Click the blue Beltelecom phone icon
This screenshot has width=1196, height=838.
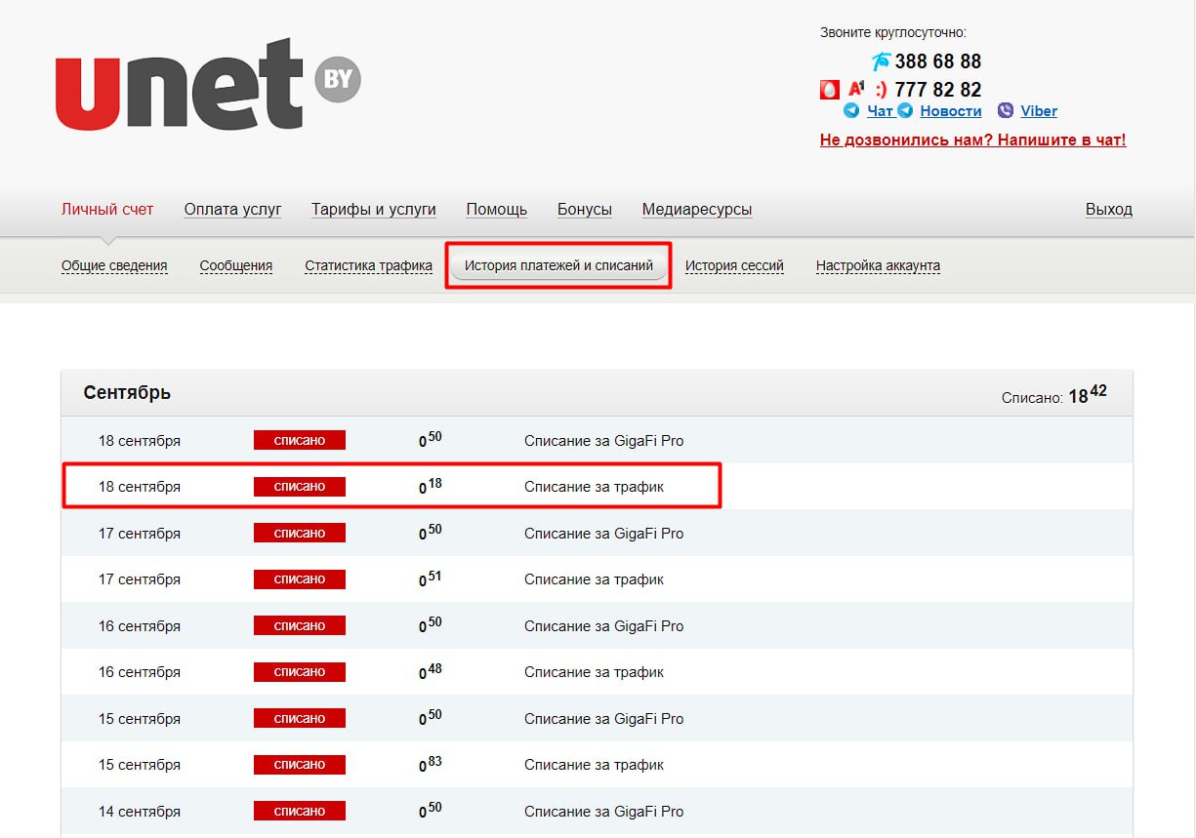881,62
